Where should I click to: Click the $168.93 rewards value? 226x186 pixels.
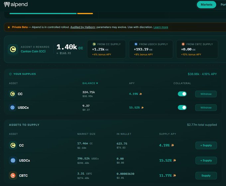[64, 53]
